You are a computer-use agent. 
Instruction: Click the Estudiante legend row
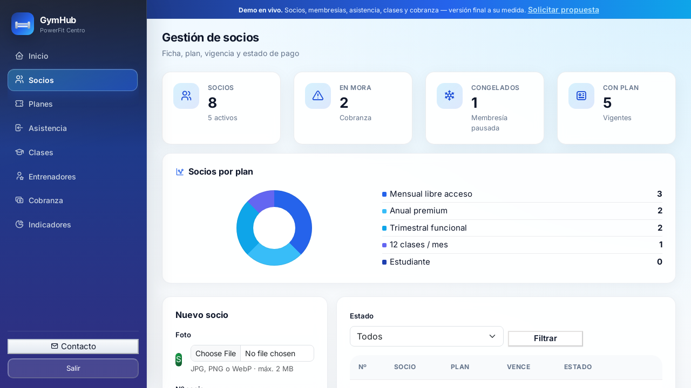pos(522,262)
